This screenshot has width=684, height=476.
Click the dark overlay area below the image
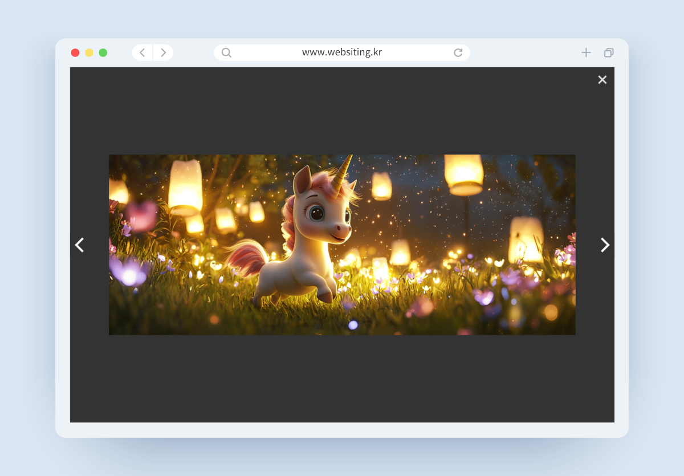tap(342, 379)
